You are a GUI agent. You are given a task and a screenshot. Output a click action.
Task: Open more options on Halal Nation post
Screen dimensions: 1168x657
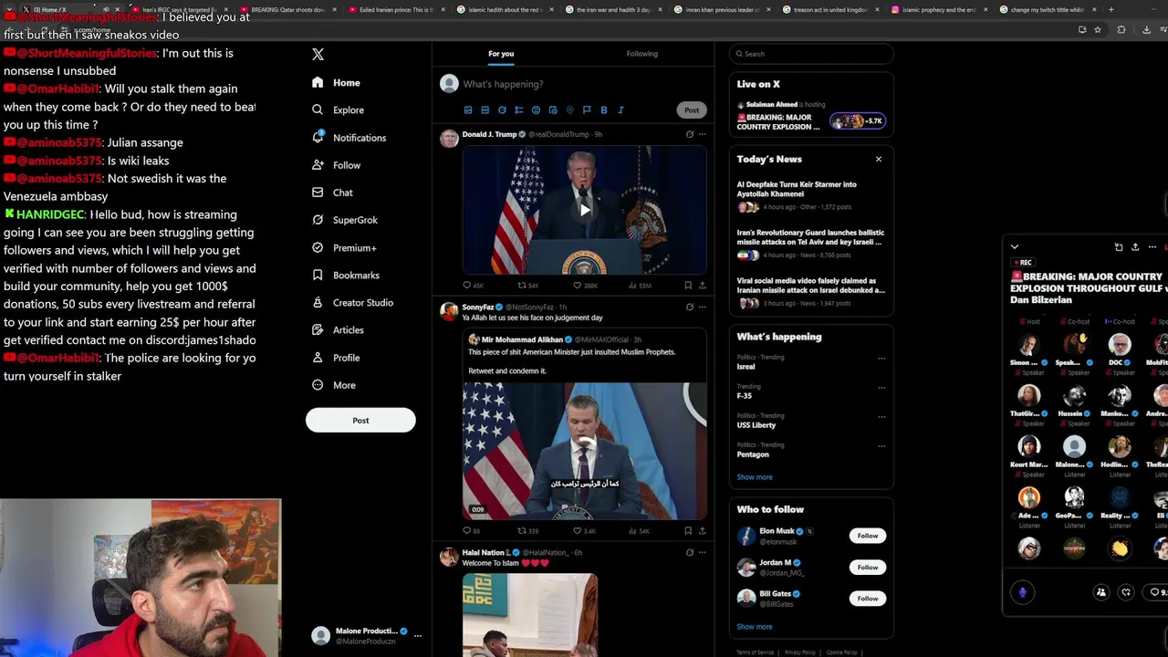pyautogui.click(x=702, y=552)
